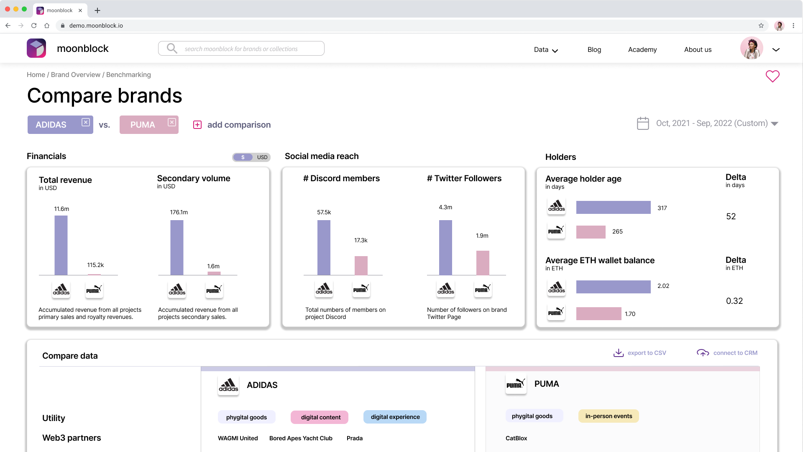Expand the user account chevron
The width and height of the screenshot is (803, 452).
776,50
